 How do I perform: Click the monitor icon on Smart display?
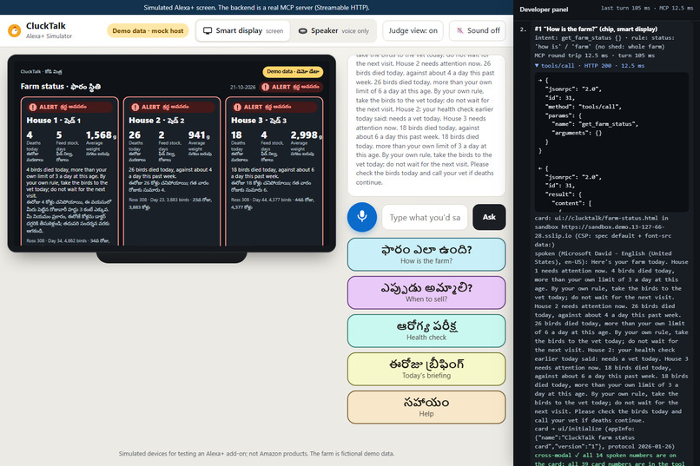click(208, 30)
